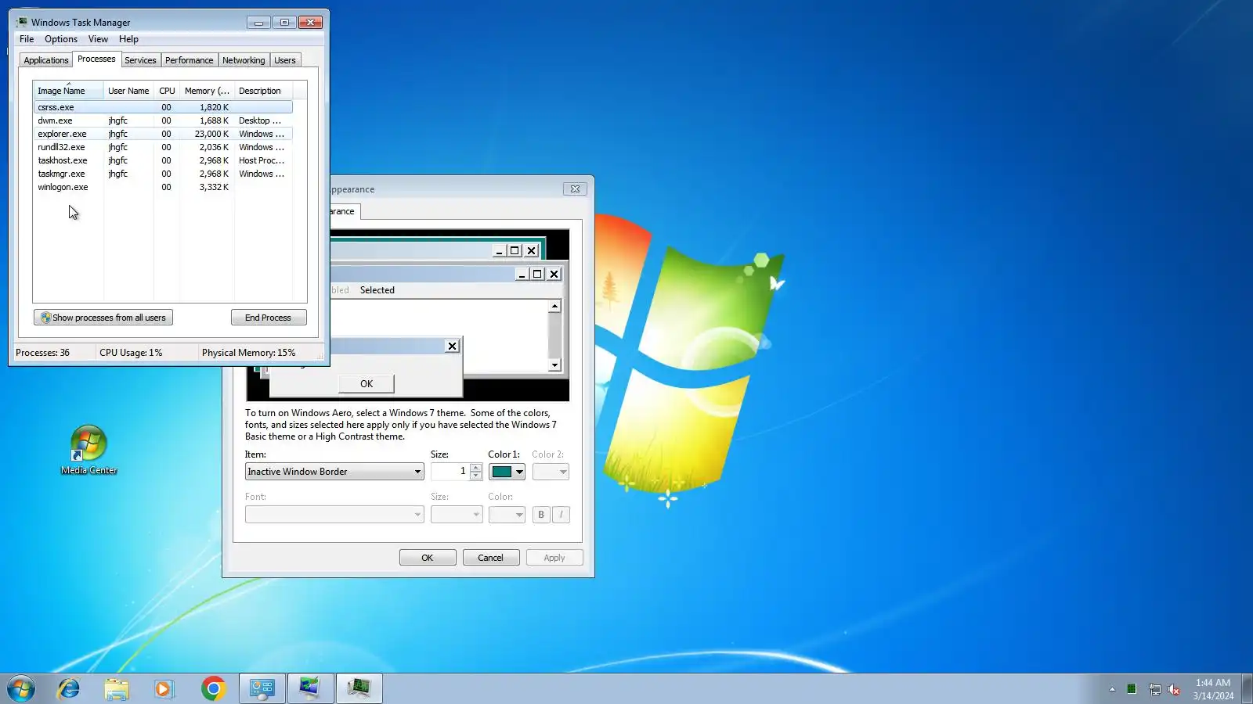The height and width of the screenshot is (704, 1253).
Task: Switch to Task Manager taskbar button
Action: coord(359,688)
